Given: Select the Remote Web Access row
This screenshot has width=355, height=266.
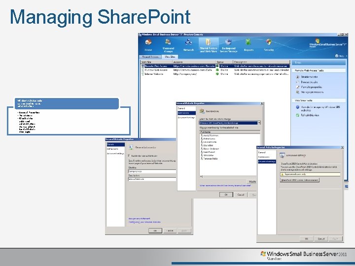Looking at the screenshot, I should (x=215, y=66).
